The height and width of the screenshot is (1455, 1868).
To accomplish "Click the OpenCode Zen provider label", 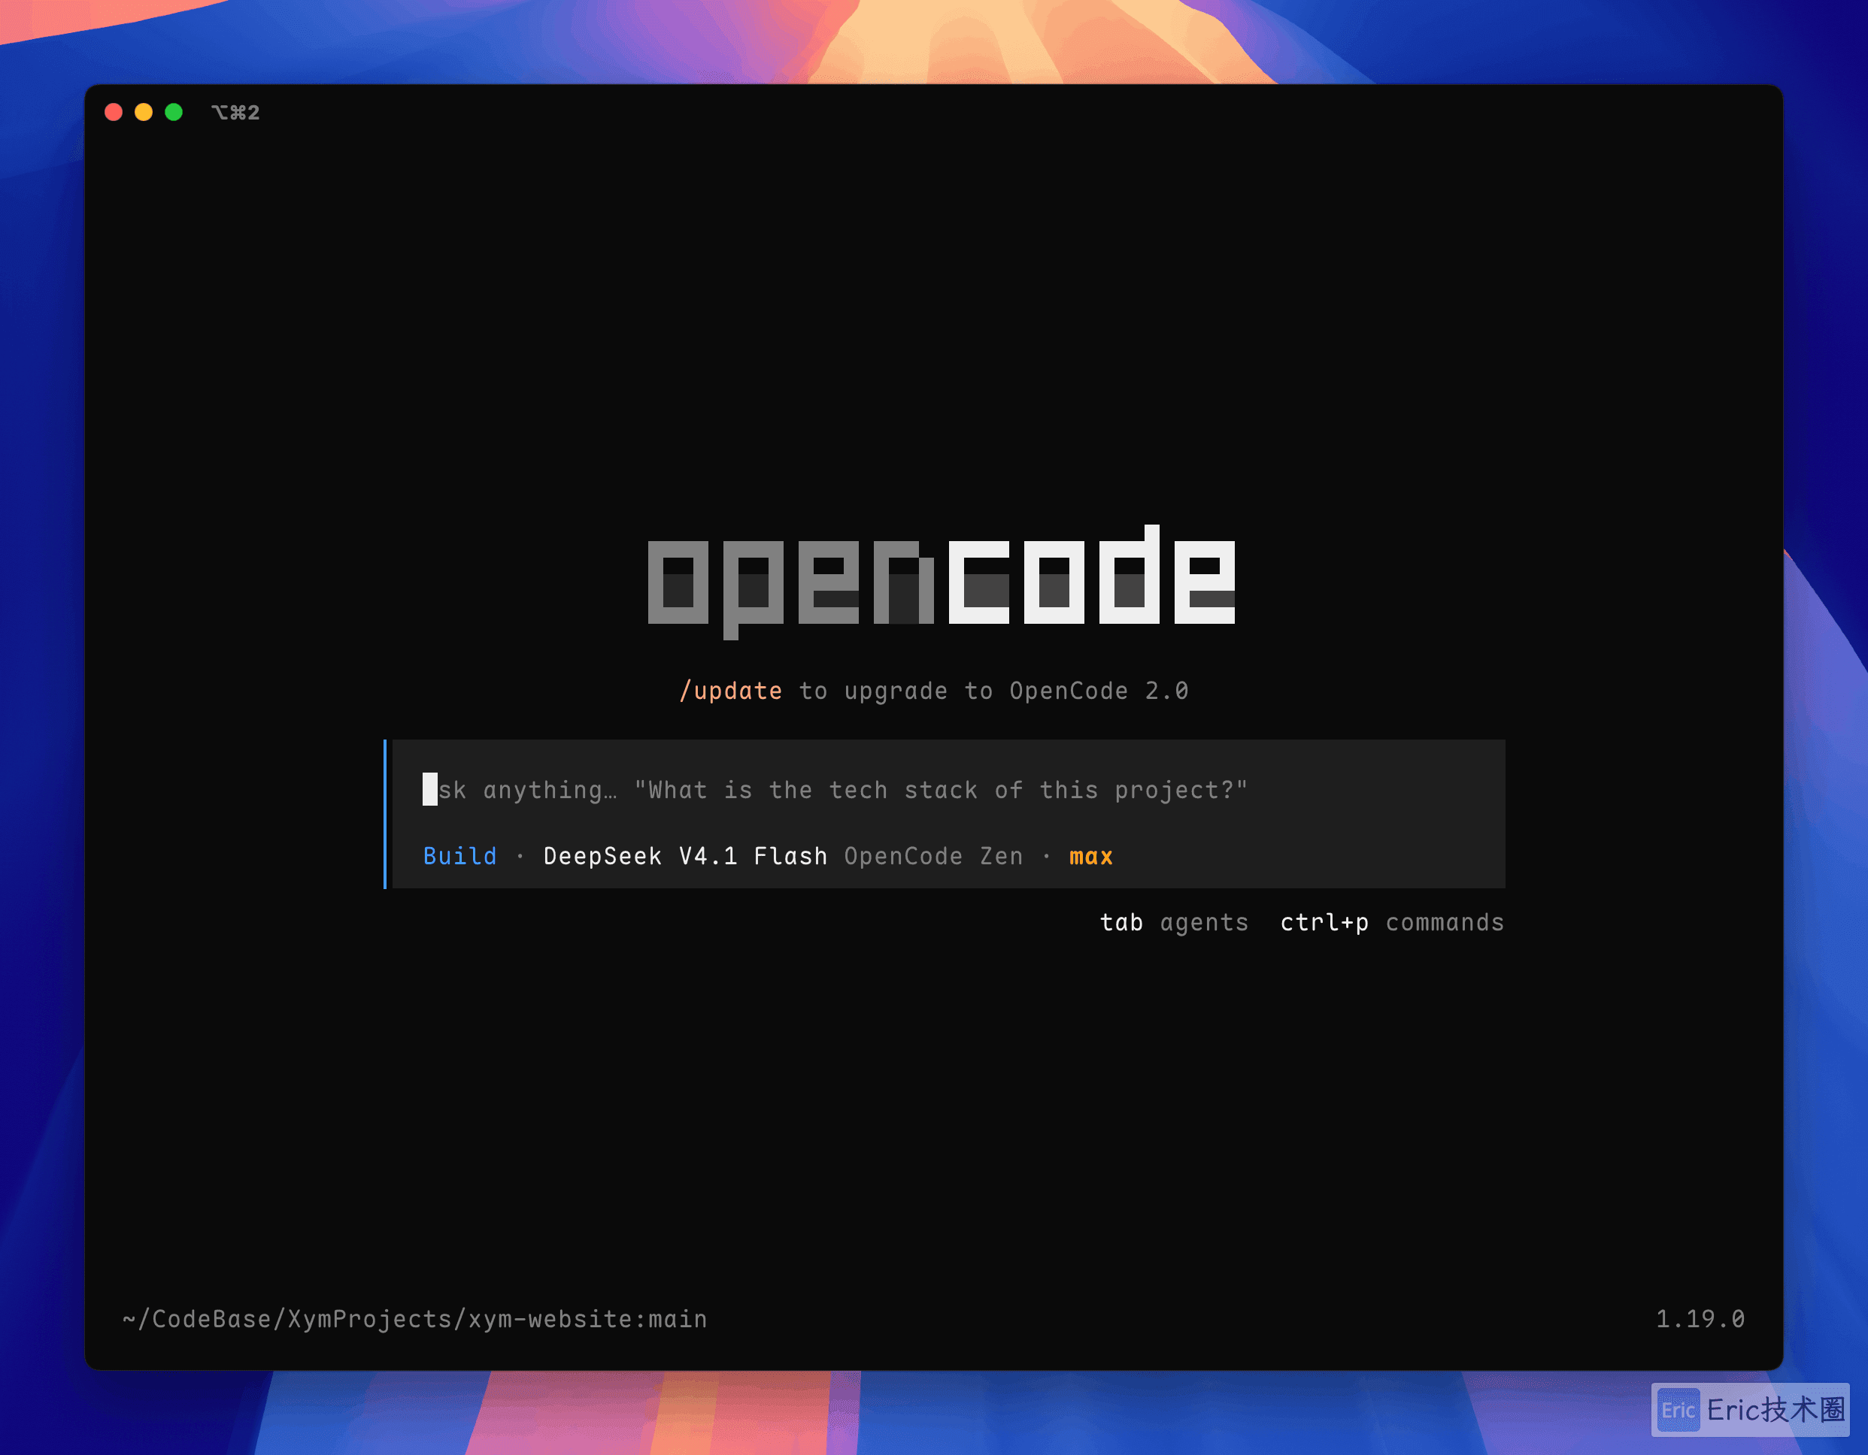I will point(933,856).
